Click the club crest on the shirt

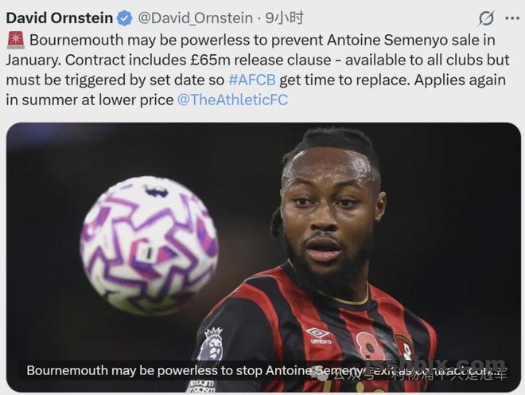tap(406, 347)
